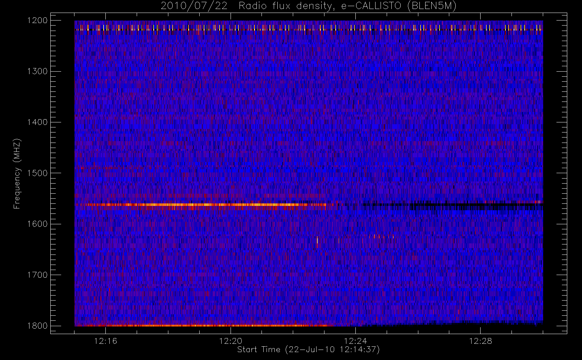Click the 12:24 time tick label
582x360 pixels.
(x=355, y=341)
